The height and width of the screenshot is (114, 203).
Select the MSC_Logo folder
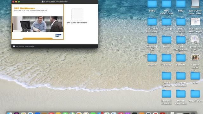[166, 22]
